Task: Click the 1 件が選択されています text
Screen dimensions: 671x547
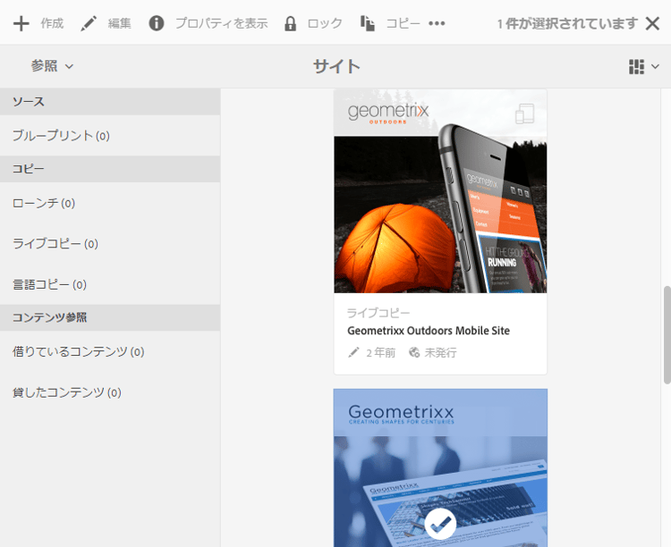Action: 567,23
